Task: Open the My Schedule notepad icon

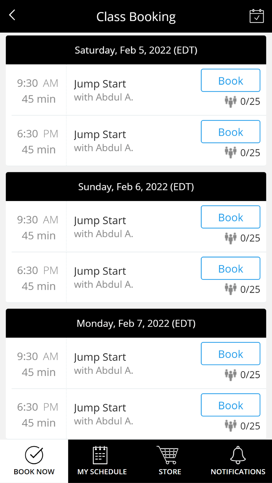Action: pyautogui.click(x=100, y=455)
